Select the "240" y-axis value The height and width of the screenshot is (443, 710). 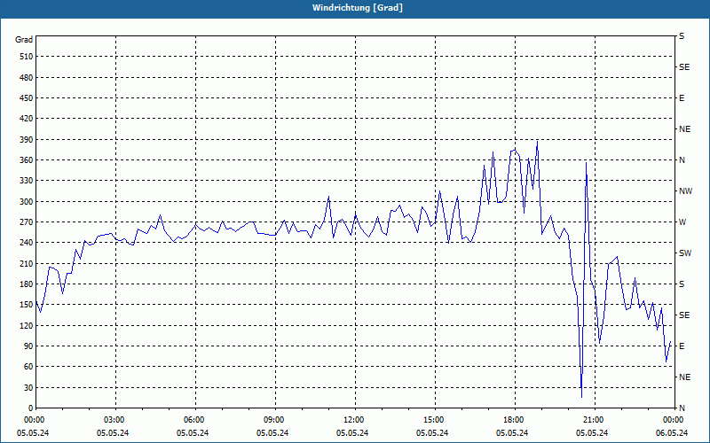click(x=27, y=243)
